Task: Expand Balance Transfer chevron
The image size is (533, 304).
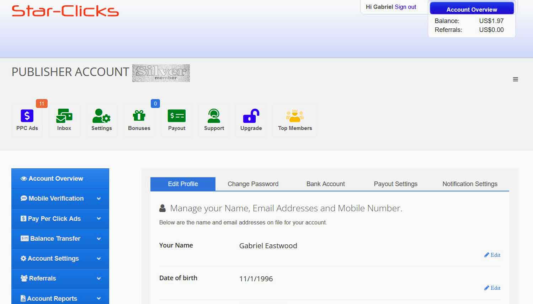Action: pos(99,239)
